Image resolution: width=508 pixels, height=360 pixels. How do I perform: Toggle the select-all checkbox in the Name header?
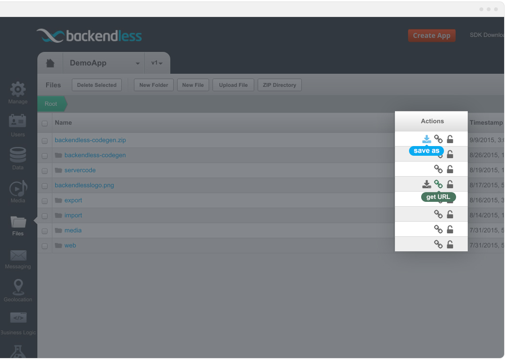point(45,123)
